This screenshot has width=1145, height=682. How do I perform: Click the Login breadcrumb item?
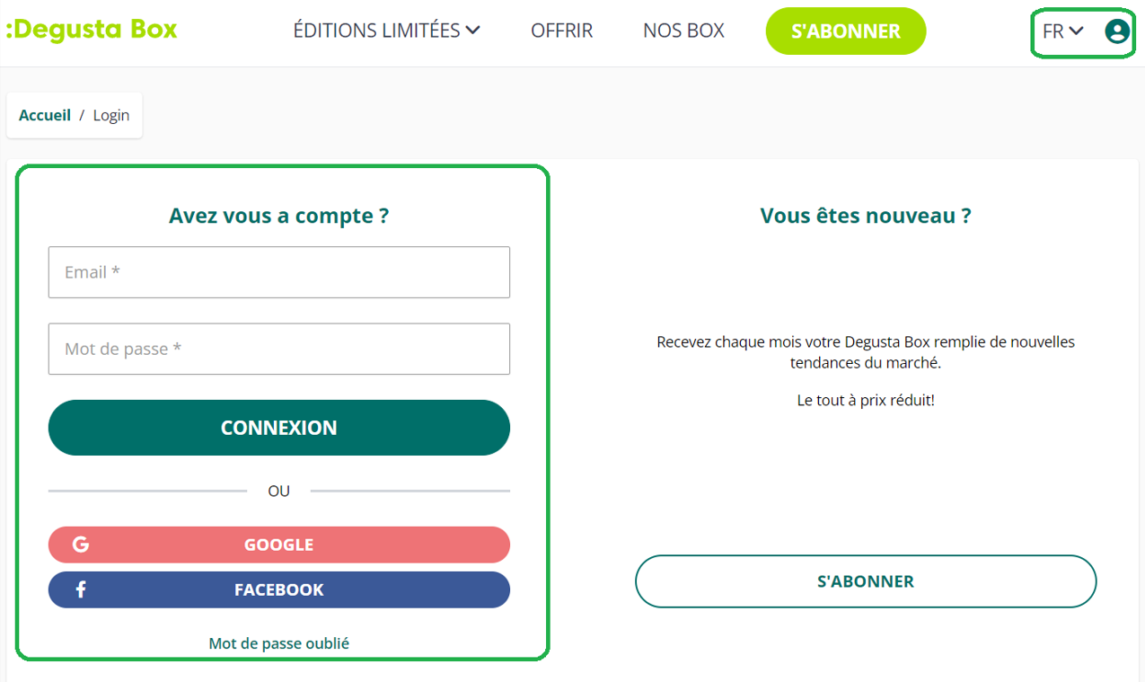point(111,115)
